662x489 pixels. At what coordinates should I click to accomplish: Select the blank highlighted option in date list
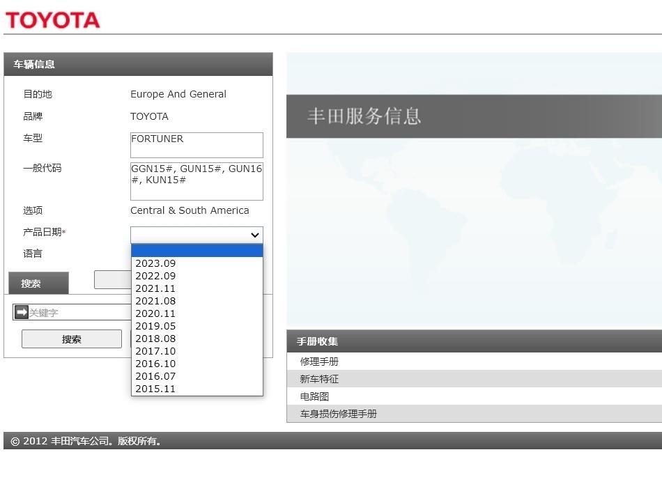[x=197, y=251]
